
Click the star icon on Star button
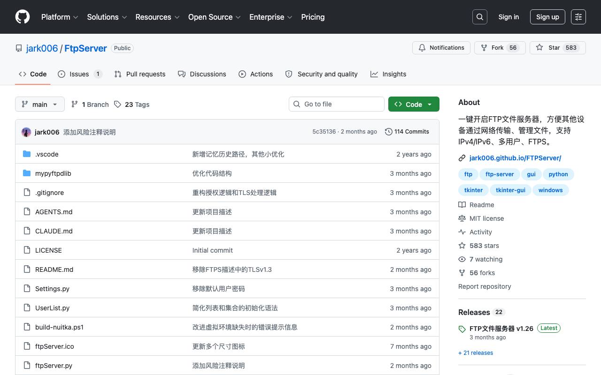[539, 48]
